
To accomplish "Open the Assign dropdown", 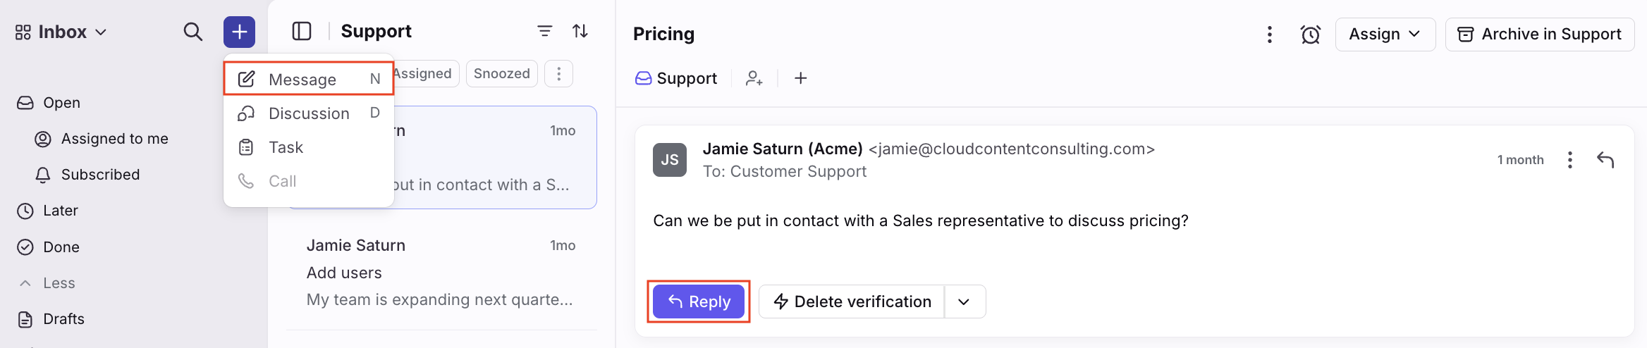I will coord(1385,35).
